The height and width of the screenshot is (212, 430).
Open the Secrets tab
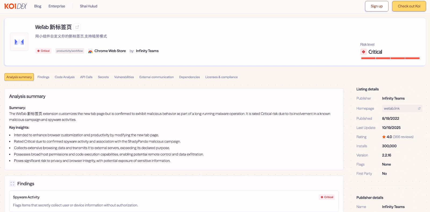click(103, 77)
